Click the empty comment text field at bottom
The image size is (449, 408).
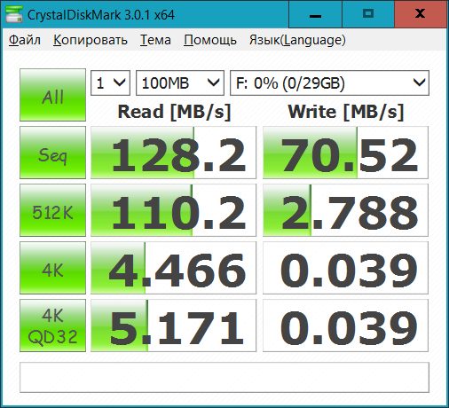coord(224,378)
